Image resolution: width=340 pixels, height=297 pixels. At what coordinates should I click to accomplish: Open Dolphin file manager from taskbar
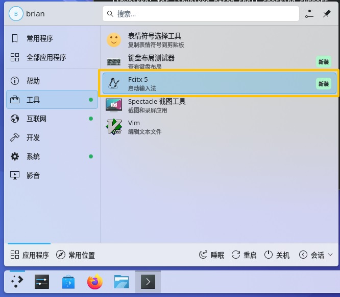(122, 282)
